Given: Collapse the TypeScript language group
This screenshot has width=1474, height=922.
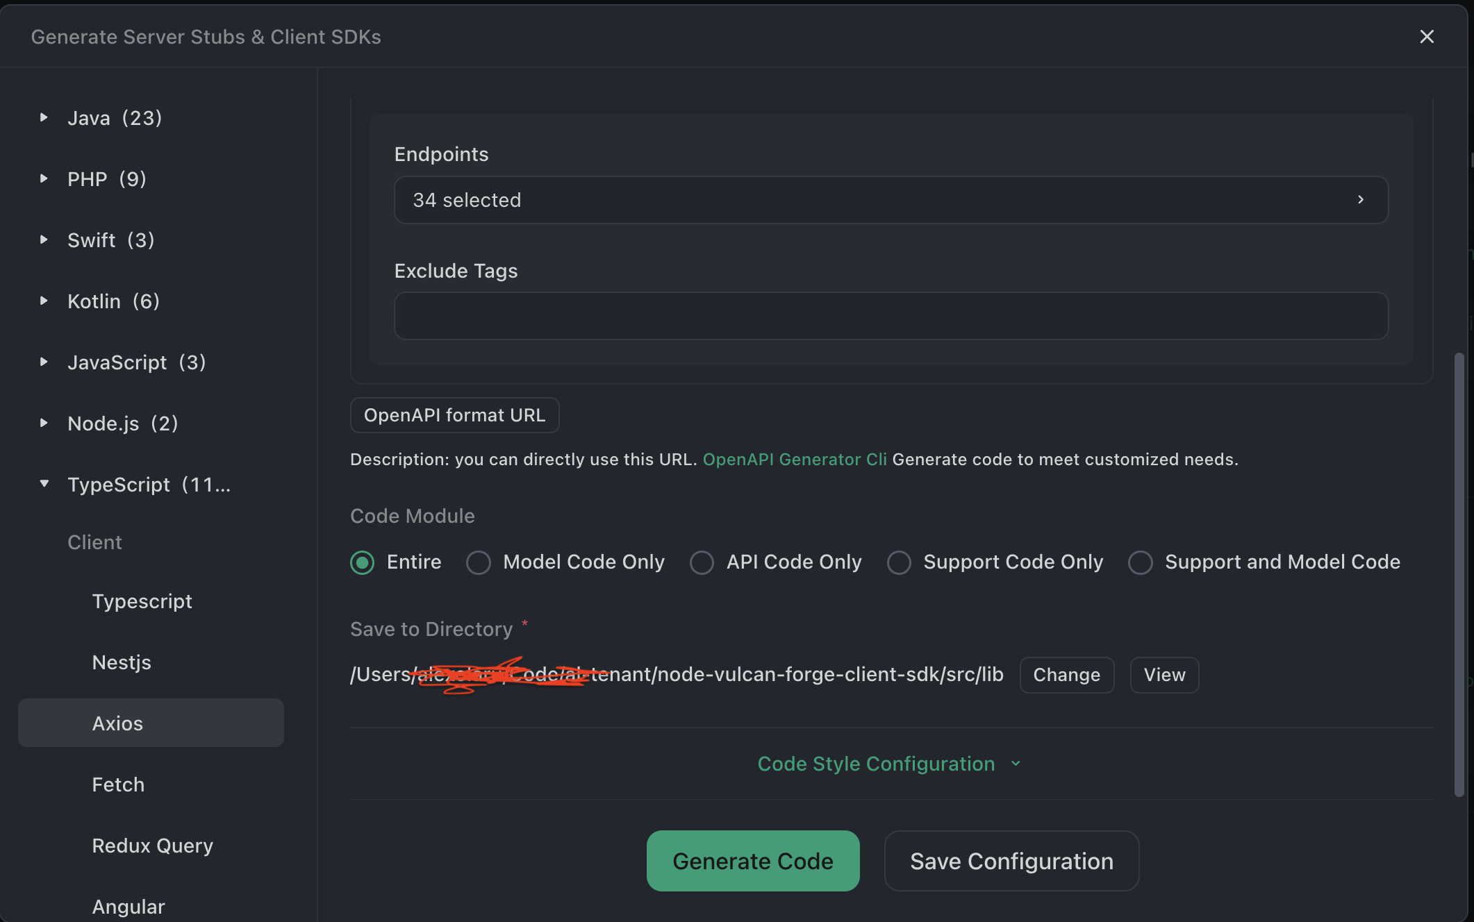Looking at the screenshot, I should (44, 484).
